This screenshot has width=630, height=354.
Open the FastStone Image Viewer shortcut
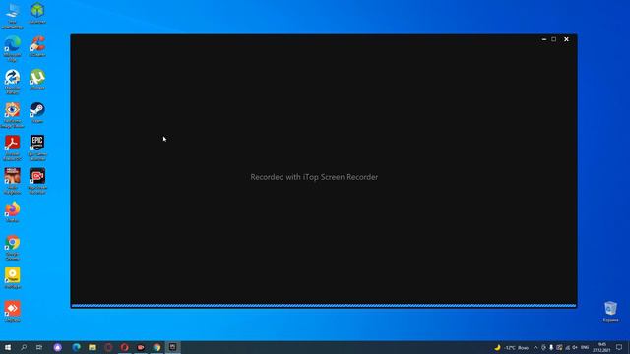pyautogui.click(x=12, y=115)
